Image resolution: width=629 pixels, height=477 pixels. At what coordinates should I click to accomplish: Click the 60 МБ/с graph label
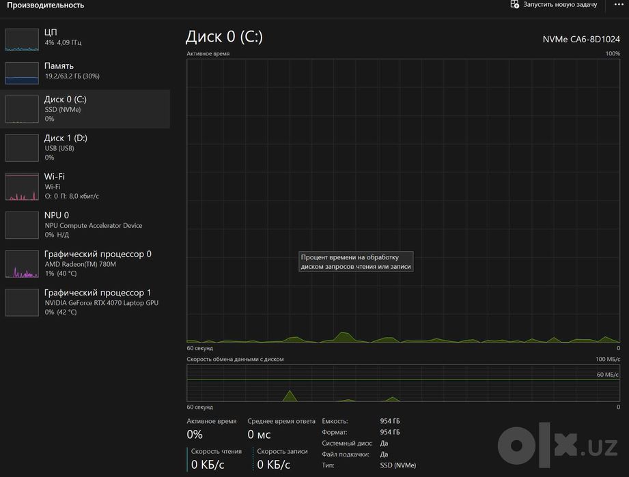607,375
